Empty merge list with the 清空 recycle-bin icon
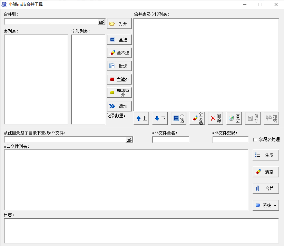 click(x=234, y=118)
